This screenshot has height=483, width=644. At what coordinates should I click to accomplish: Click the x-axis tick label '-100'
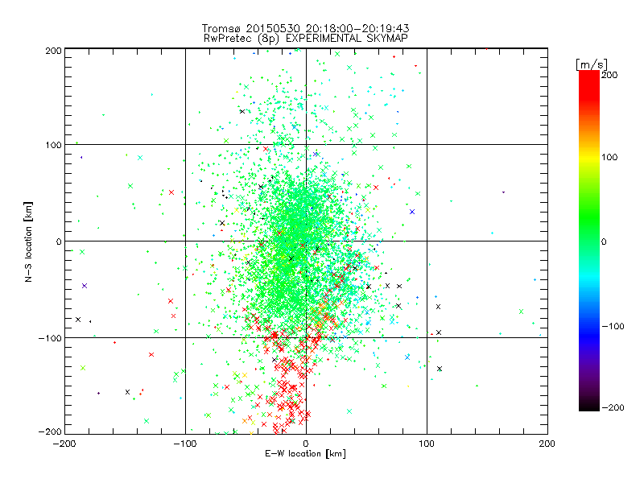click(x=185, y=444)
